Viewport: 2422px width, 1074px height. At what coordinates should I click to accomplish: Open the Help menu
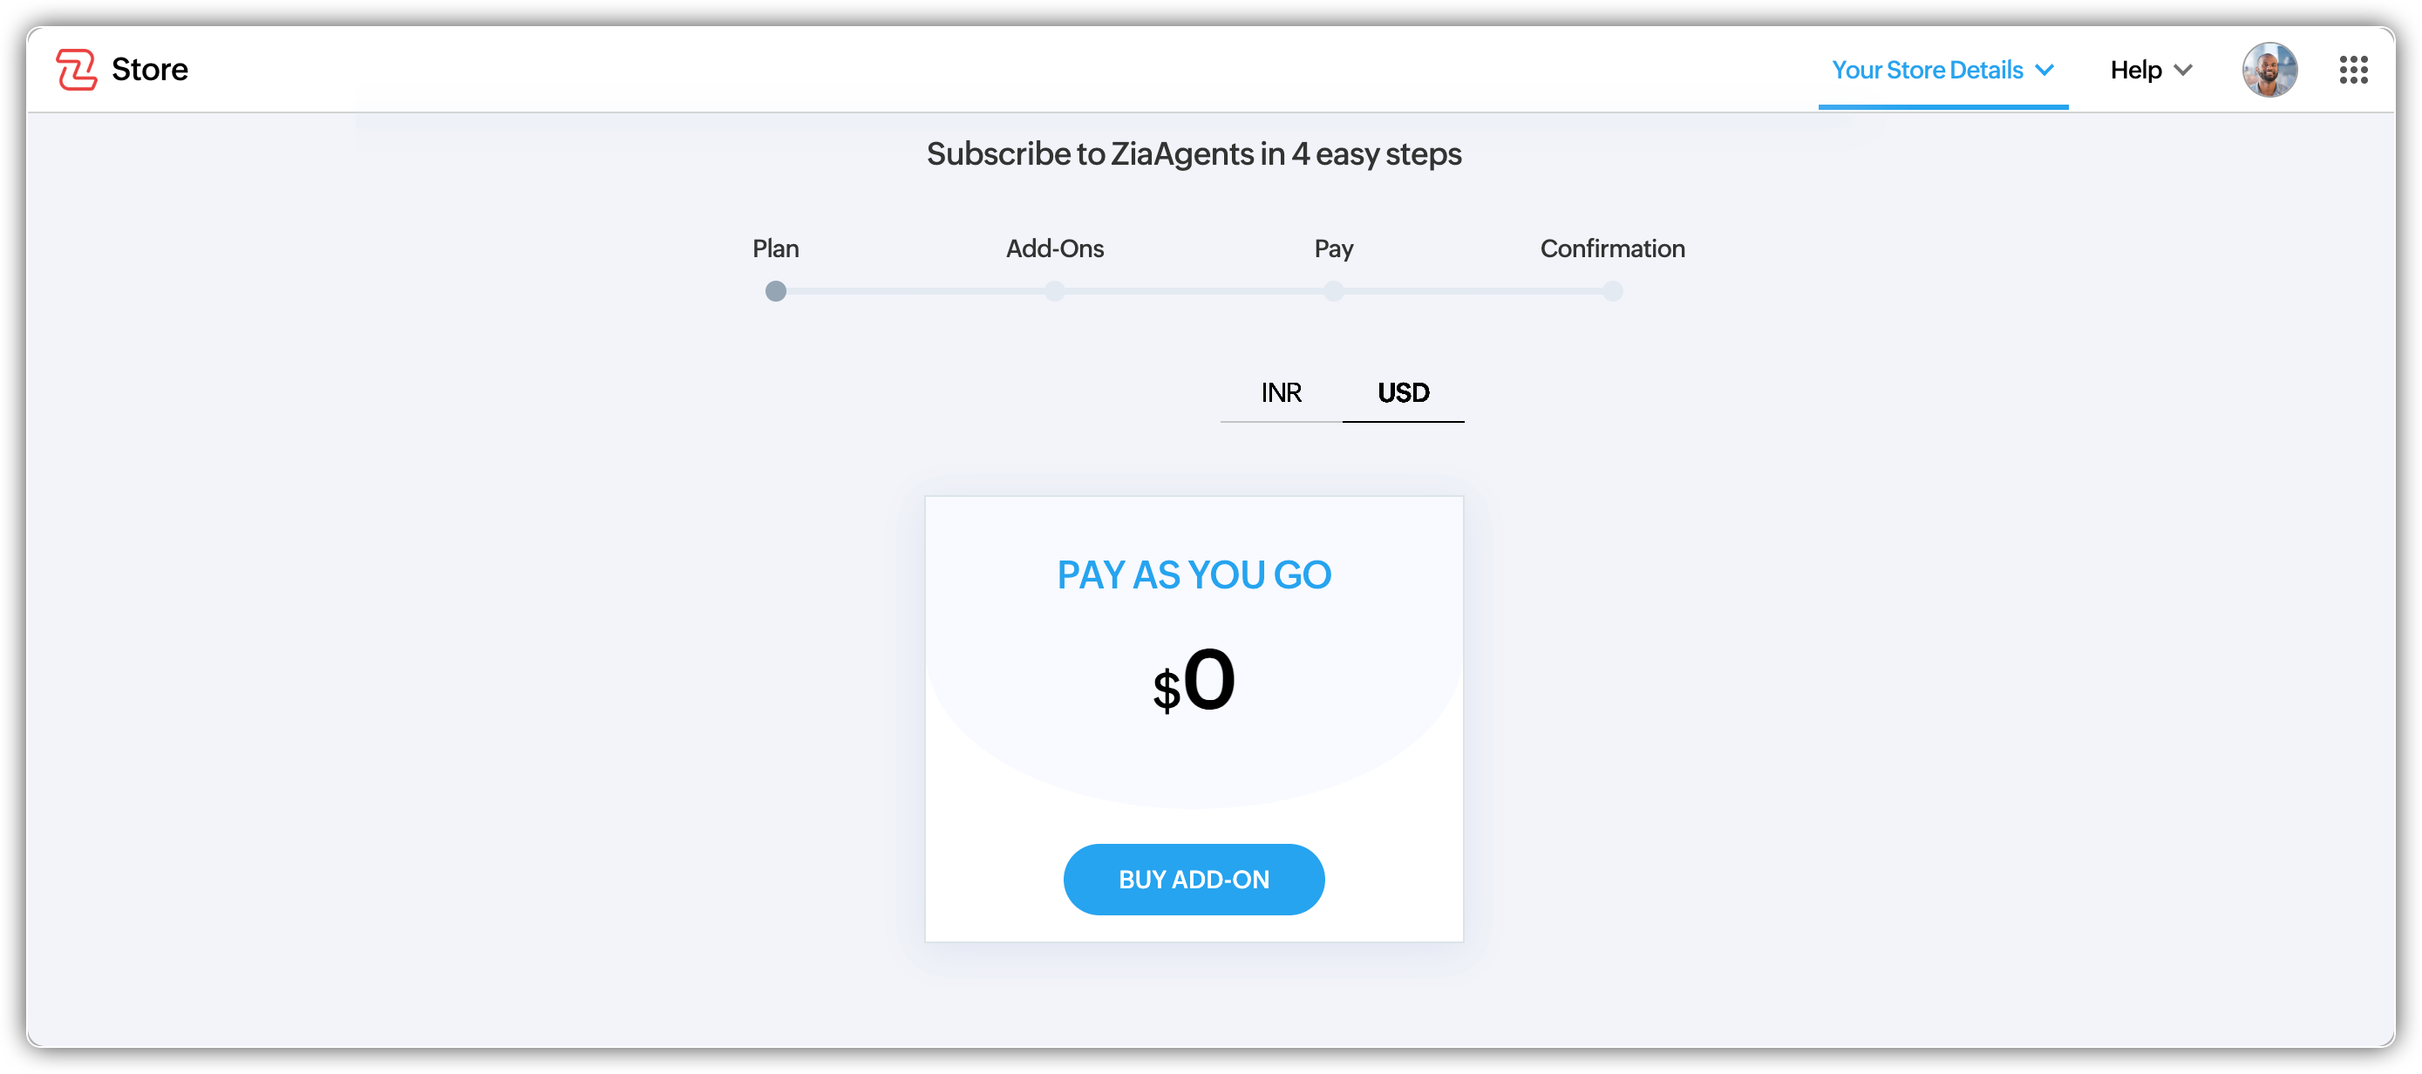2135,70
